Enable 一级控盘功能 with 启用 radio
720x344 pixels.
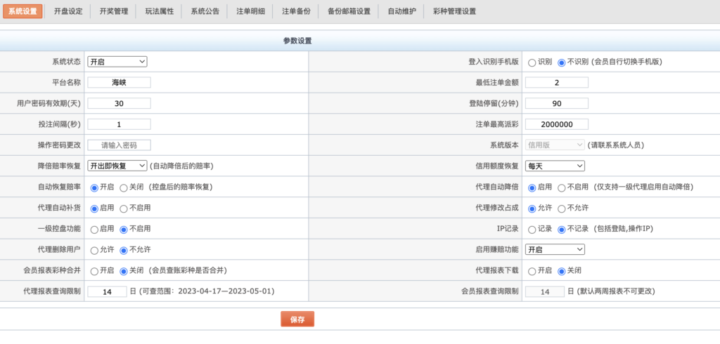[94, 229]
